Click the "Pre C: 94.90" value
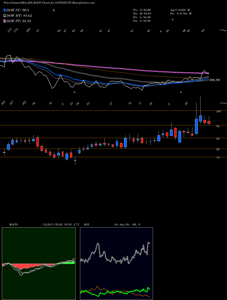Image resolution: width=227 pixels, height=300 pixels. coord(142,21)
